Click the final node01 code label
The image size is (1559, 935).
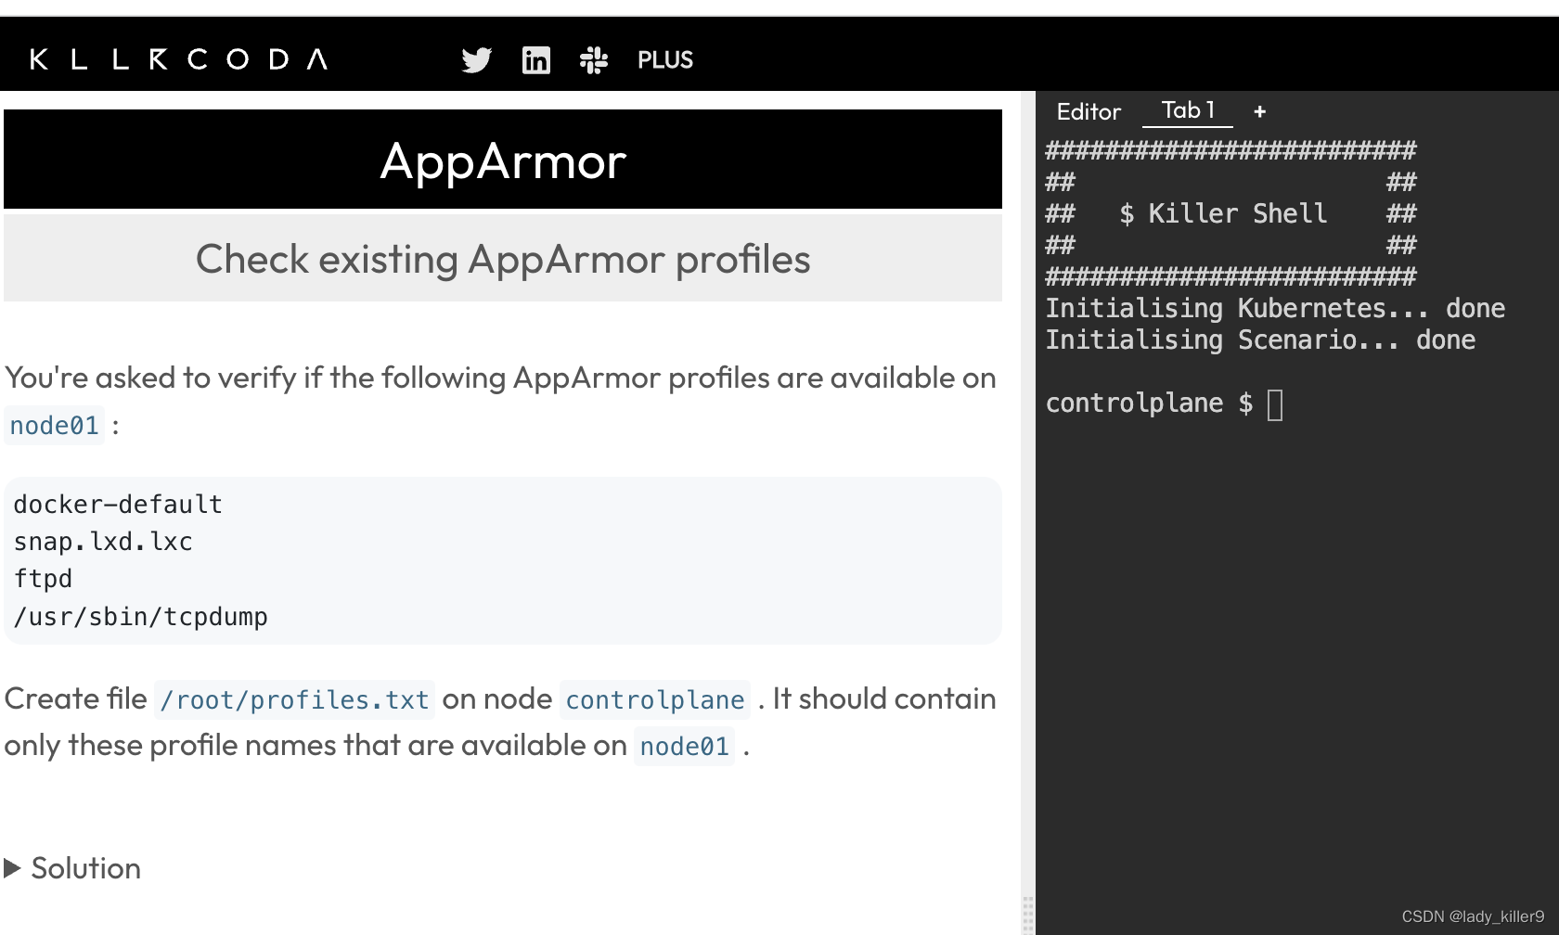(x=685, y=746)
